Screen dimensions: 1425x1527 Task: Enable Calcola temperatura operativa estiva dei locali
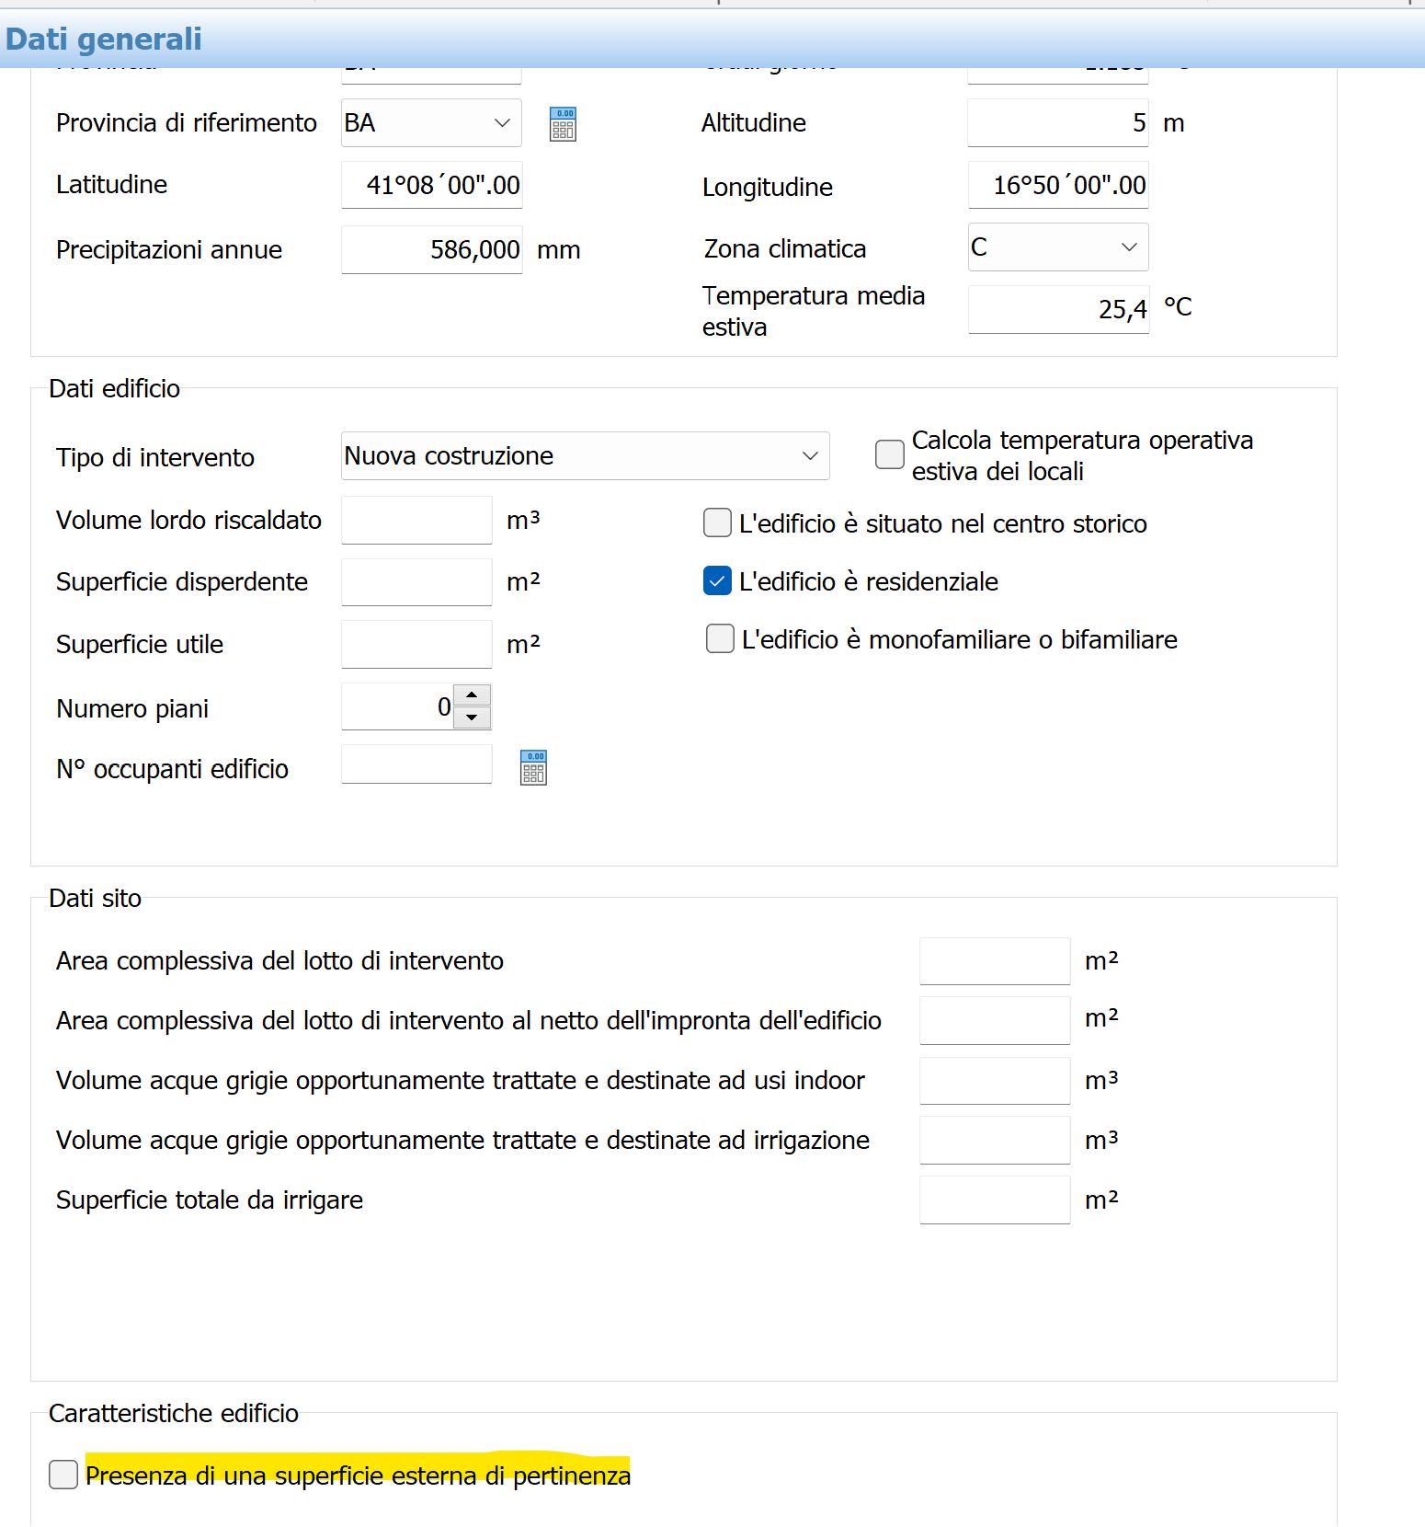point(890,454)
